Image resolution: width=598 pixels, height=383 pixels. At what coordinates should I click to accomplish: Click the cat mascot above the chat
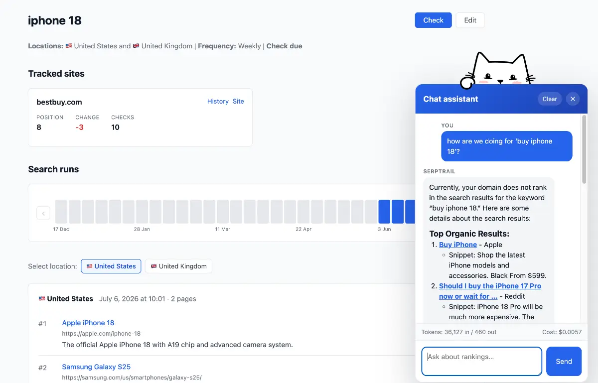[x=498, y=70]
